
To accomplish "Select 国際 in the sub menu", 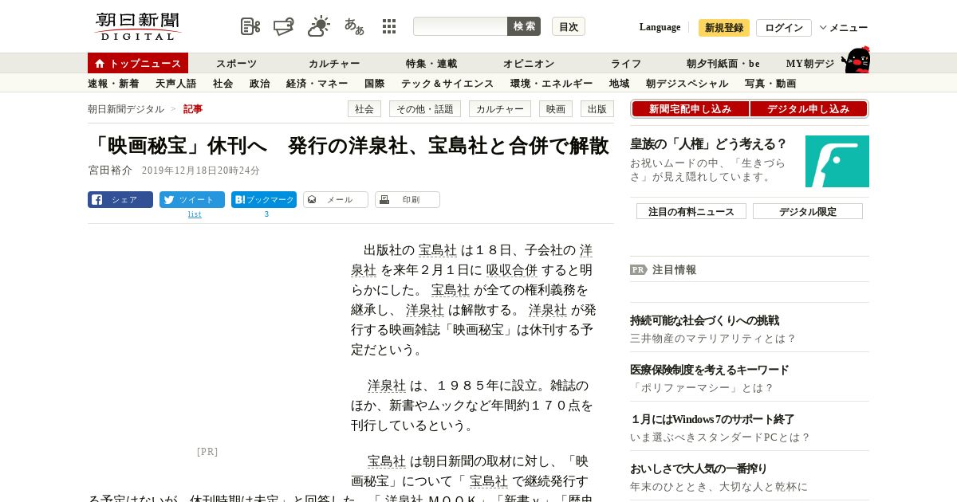I will (x=375, y=84).
